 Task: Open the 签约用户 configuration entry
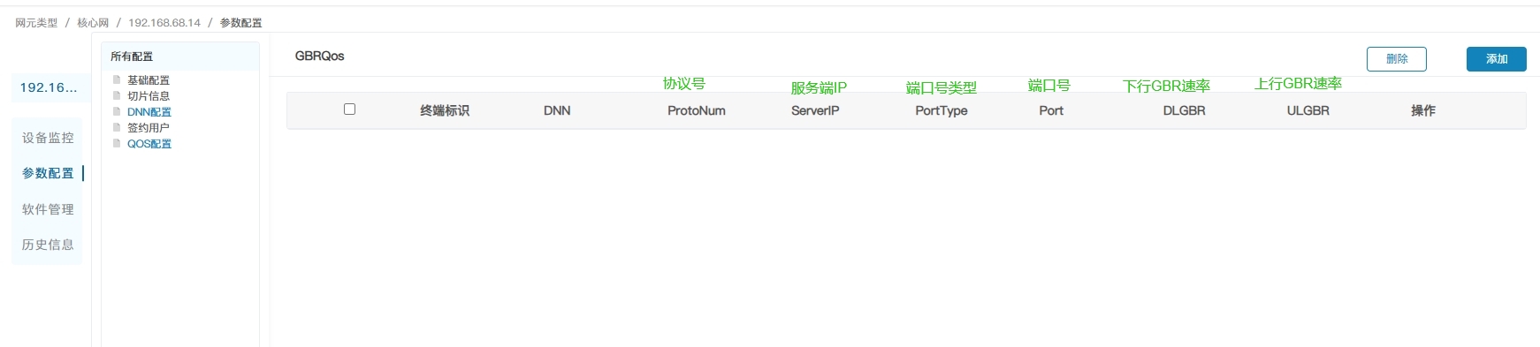coord(149,128)
